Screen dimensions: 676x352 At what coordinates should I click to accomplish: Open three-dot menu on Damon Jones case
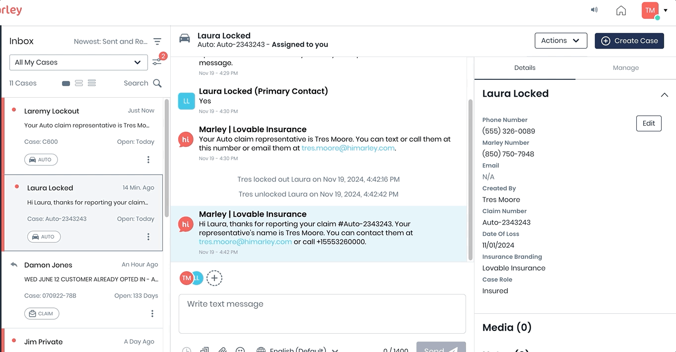pos(152,314)
